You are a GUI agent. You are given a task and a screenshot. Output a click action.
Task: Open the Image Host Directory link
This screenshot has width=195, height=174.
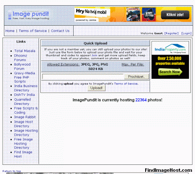click(23, 124)
